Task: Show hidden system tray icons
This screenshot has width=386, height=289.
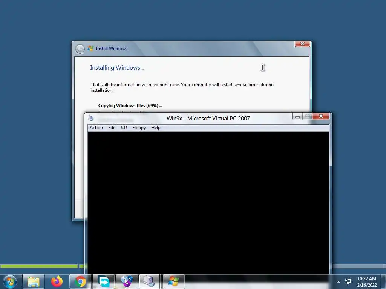Action: tap(339, 282)
